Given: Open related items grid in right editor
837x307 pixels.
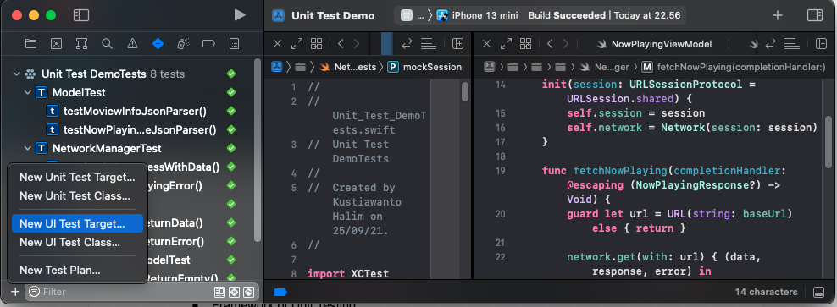Looking at the screenshot, I should [x=526, y=44].
